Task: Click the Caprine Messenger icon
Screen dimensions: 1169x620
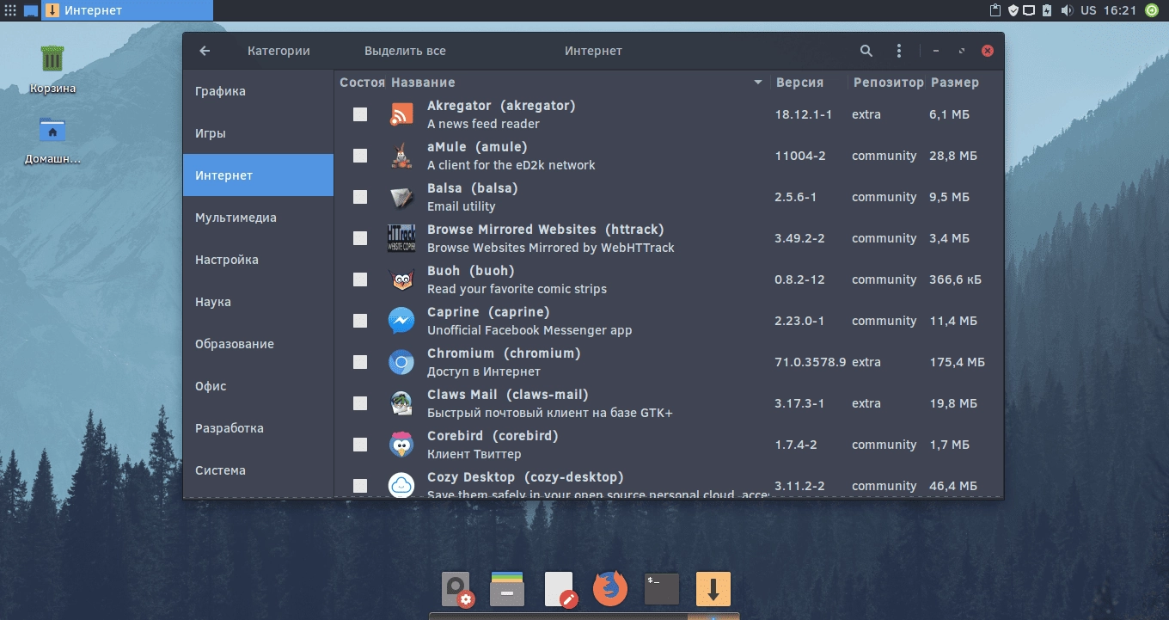Action: 401,320
